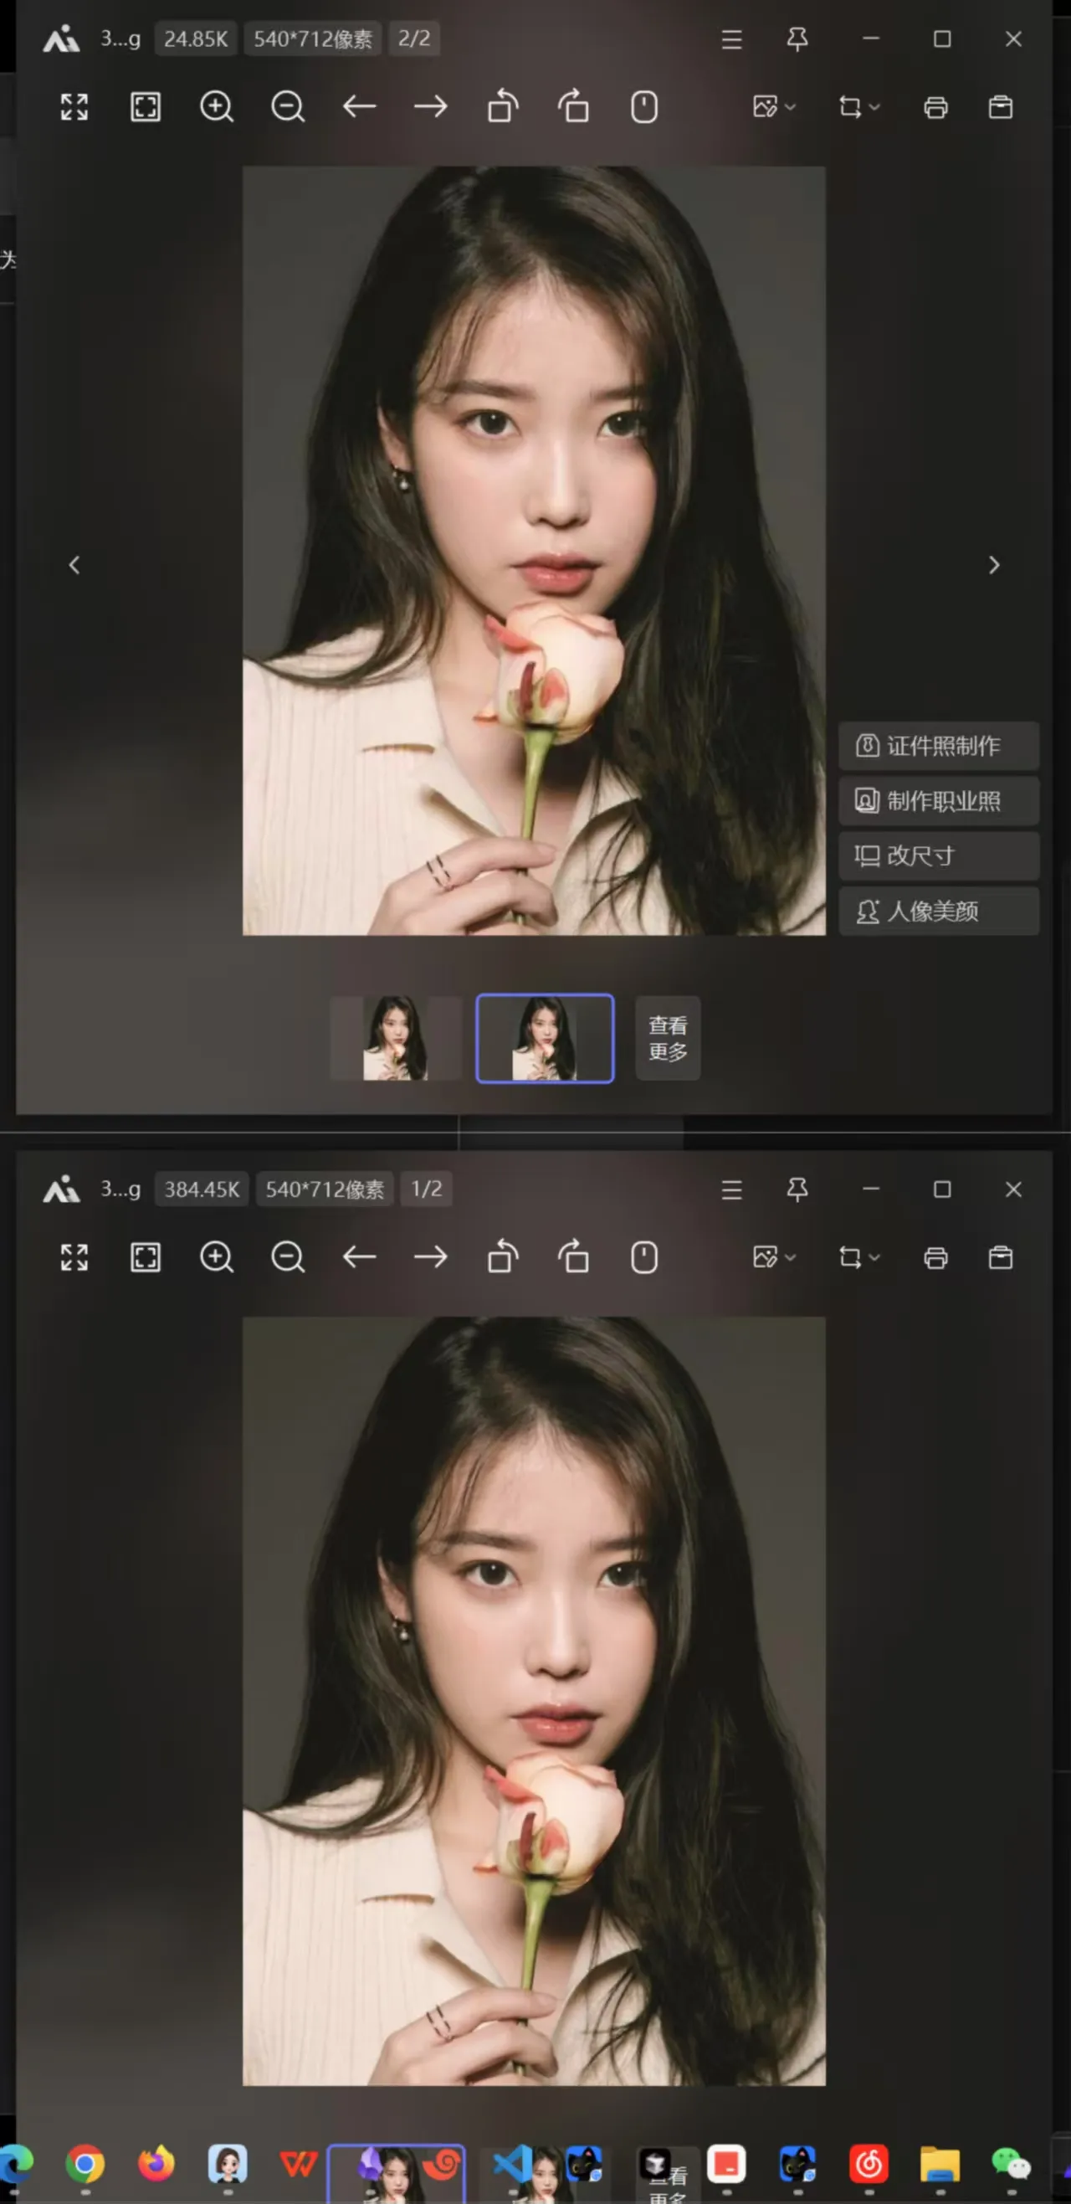Open crop dropdown in the 24.85K window

[858, 107]
